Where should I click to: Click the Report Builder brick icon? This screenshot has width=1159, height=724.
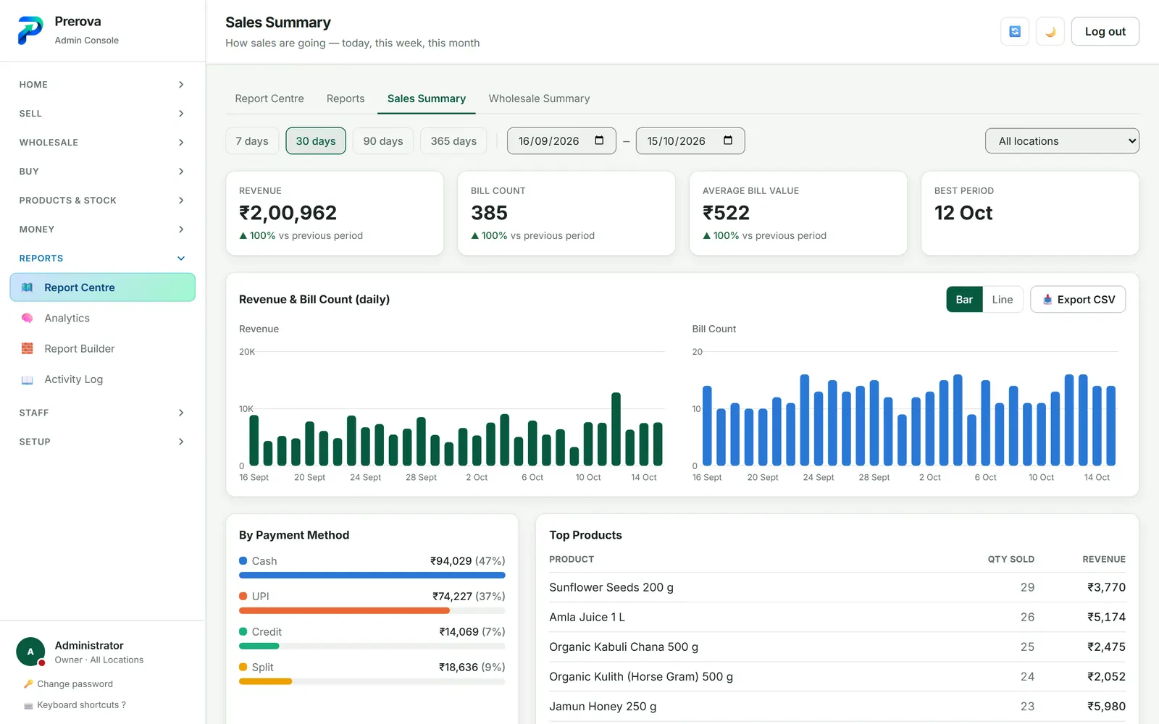(28, 348)
